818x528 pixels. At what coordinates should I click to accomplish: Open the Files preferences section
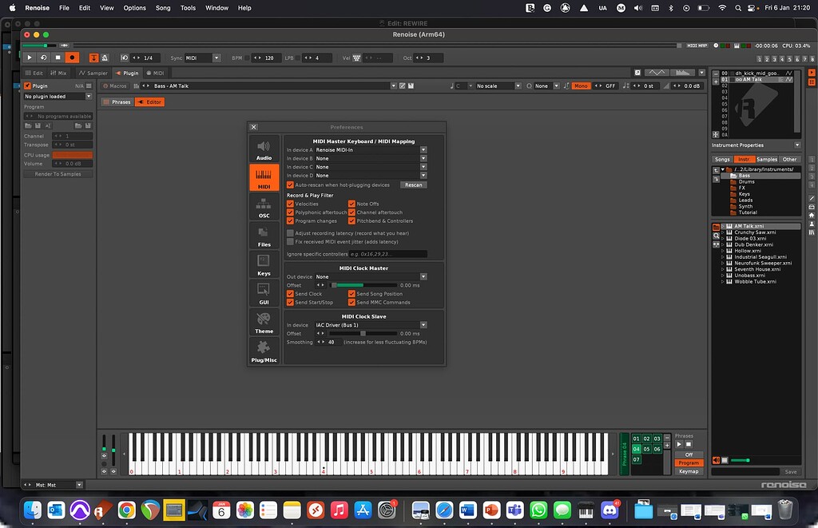click(x=264, y=236)
